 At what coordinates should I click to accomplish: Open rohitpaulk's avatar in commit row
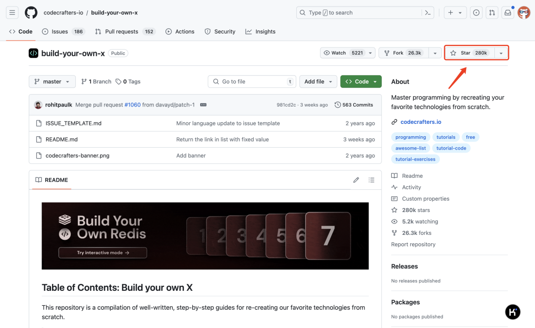pos(38,105)
